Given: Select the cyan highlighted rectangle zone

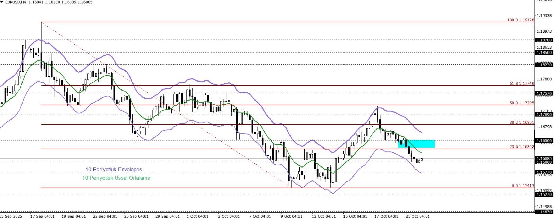Looking at the screenshot, I should 416,144.
